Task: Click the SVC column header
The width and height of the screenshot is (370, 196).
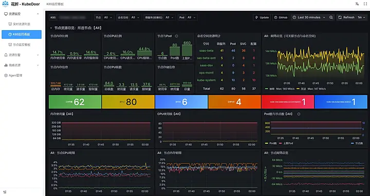Action: (243, 44)
